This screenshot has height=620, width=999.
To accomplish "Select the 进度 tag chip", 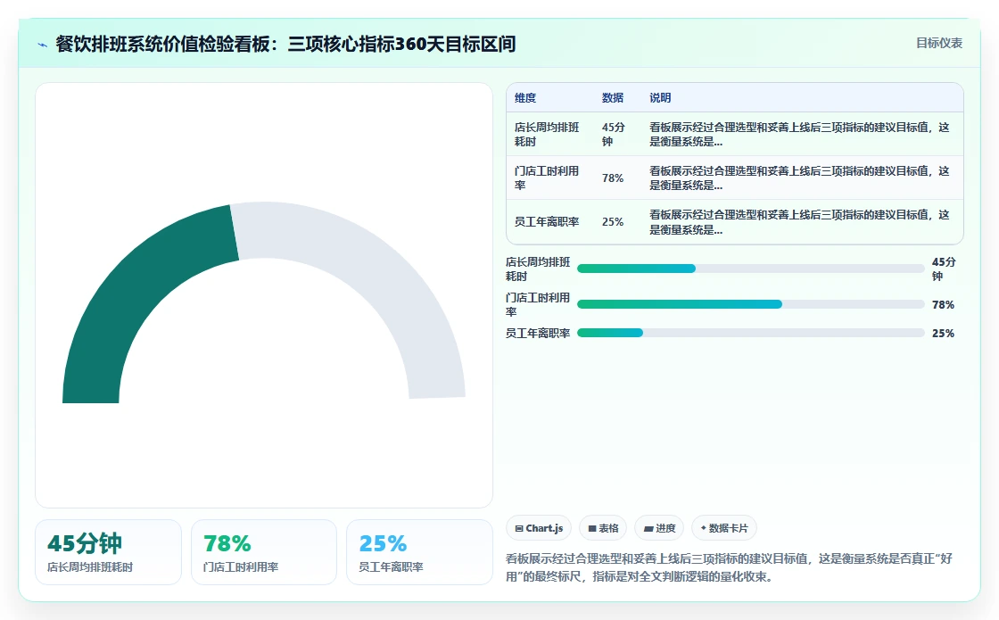I will (x=659, y=528).
